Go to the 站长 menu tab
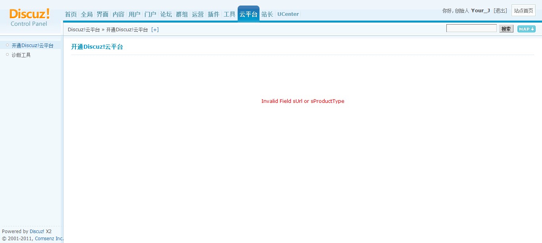This screenshot has height=243, width=542. coord(267,14)
